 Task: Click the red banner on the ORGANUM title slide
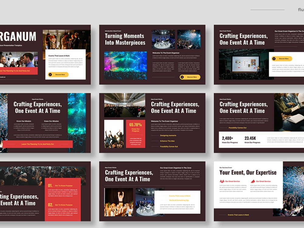tap(19, 71)
